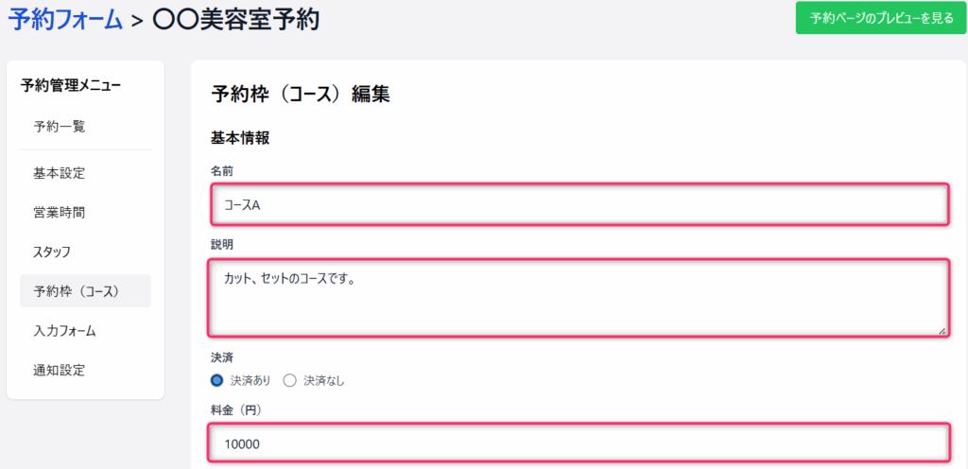The width and height of the screenshot is (968, 469).
Task: Click the 予約枠（コース）編集 heading
Action: (x=300, y=94)
